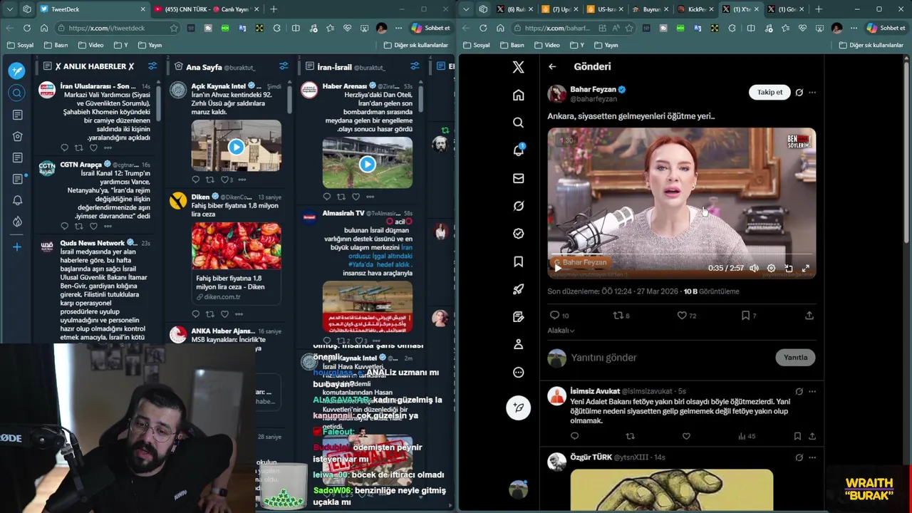
Task: Play Haber Arenası hotel video
Action: [x=367, y=164]
